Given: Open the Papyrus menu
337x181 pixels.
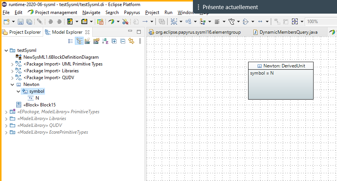Looking at the screenshot, I should [132, 12].
